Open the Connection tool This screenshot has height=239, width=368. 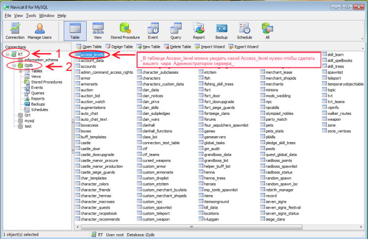(15, 31)
